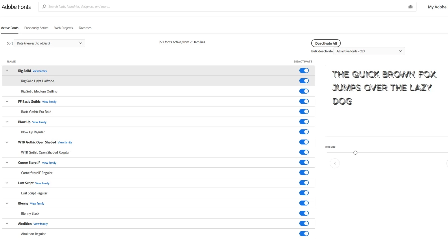The image size is (448, 239).
Task: Collapse WTR Gothic Open Shaded chevron
Action: [7, 142]
